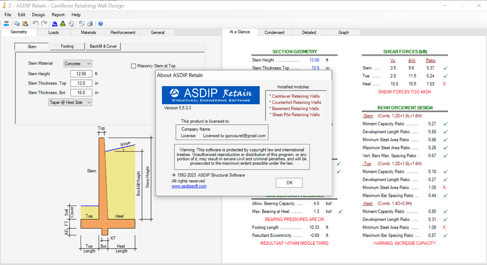Switch to the Detailed results tab
The height and width of the screenshot is (265, 487).
309,32
